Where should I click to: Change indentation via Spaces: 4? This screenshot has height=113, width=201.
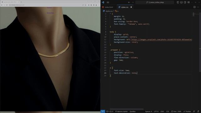click(x=149, y=111)
